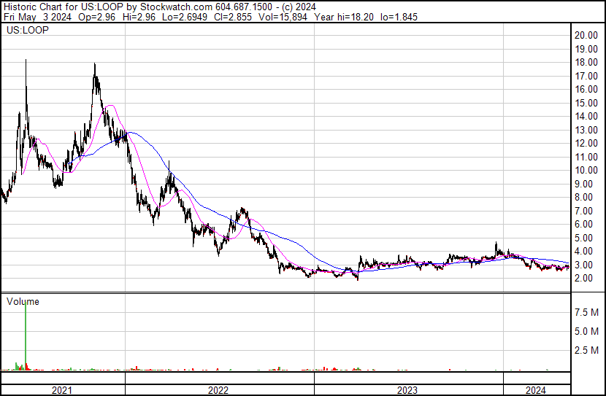Click the 'Fri May 3 2024' date
Image resolution: width=606 pixels, height=396 pixels.
click(x=37, y=17)
